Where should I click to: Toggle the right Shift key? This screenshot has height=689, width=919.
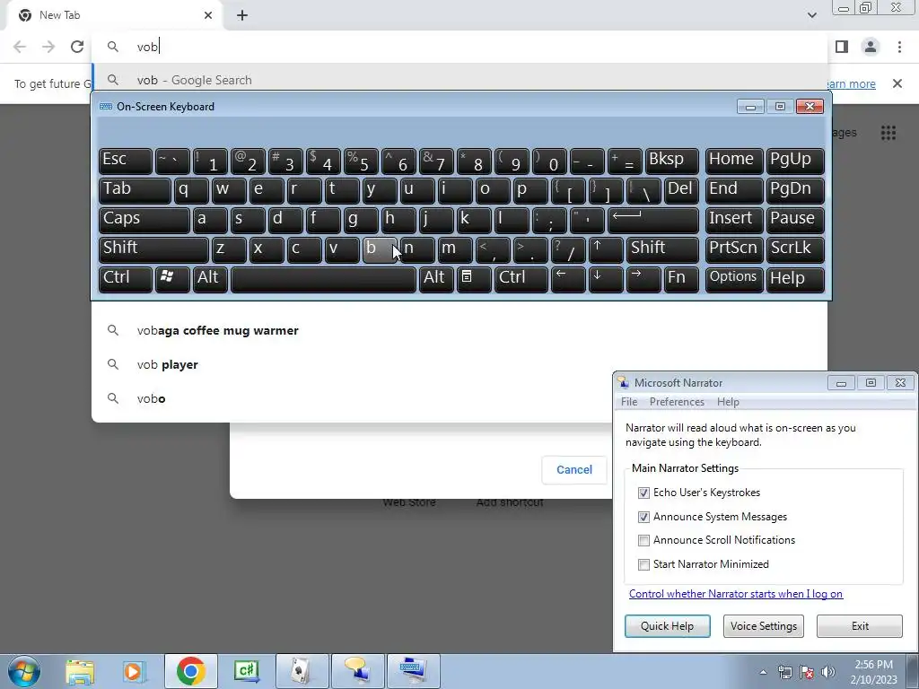[662, 249]
